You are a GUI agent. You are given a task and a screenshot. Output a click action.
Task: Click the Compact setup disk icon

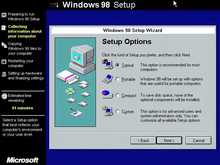108,94
